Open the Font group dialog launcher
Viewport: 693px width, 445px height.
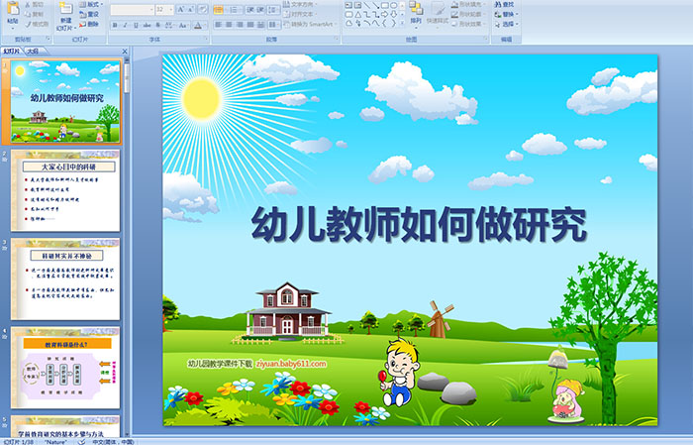[x=206, y=39]
